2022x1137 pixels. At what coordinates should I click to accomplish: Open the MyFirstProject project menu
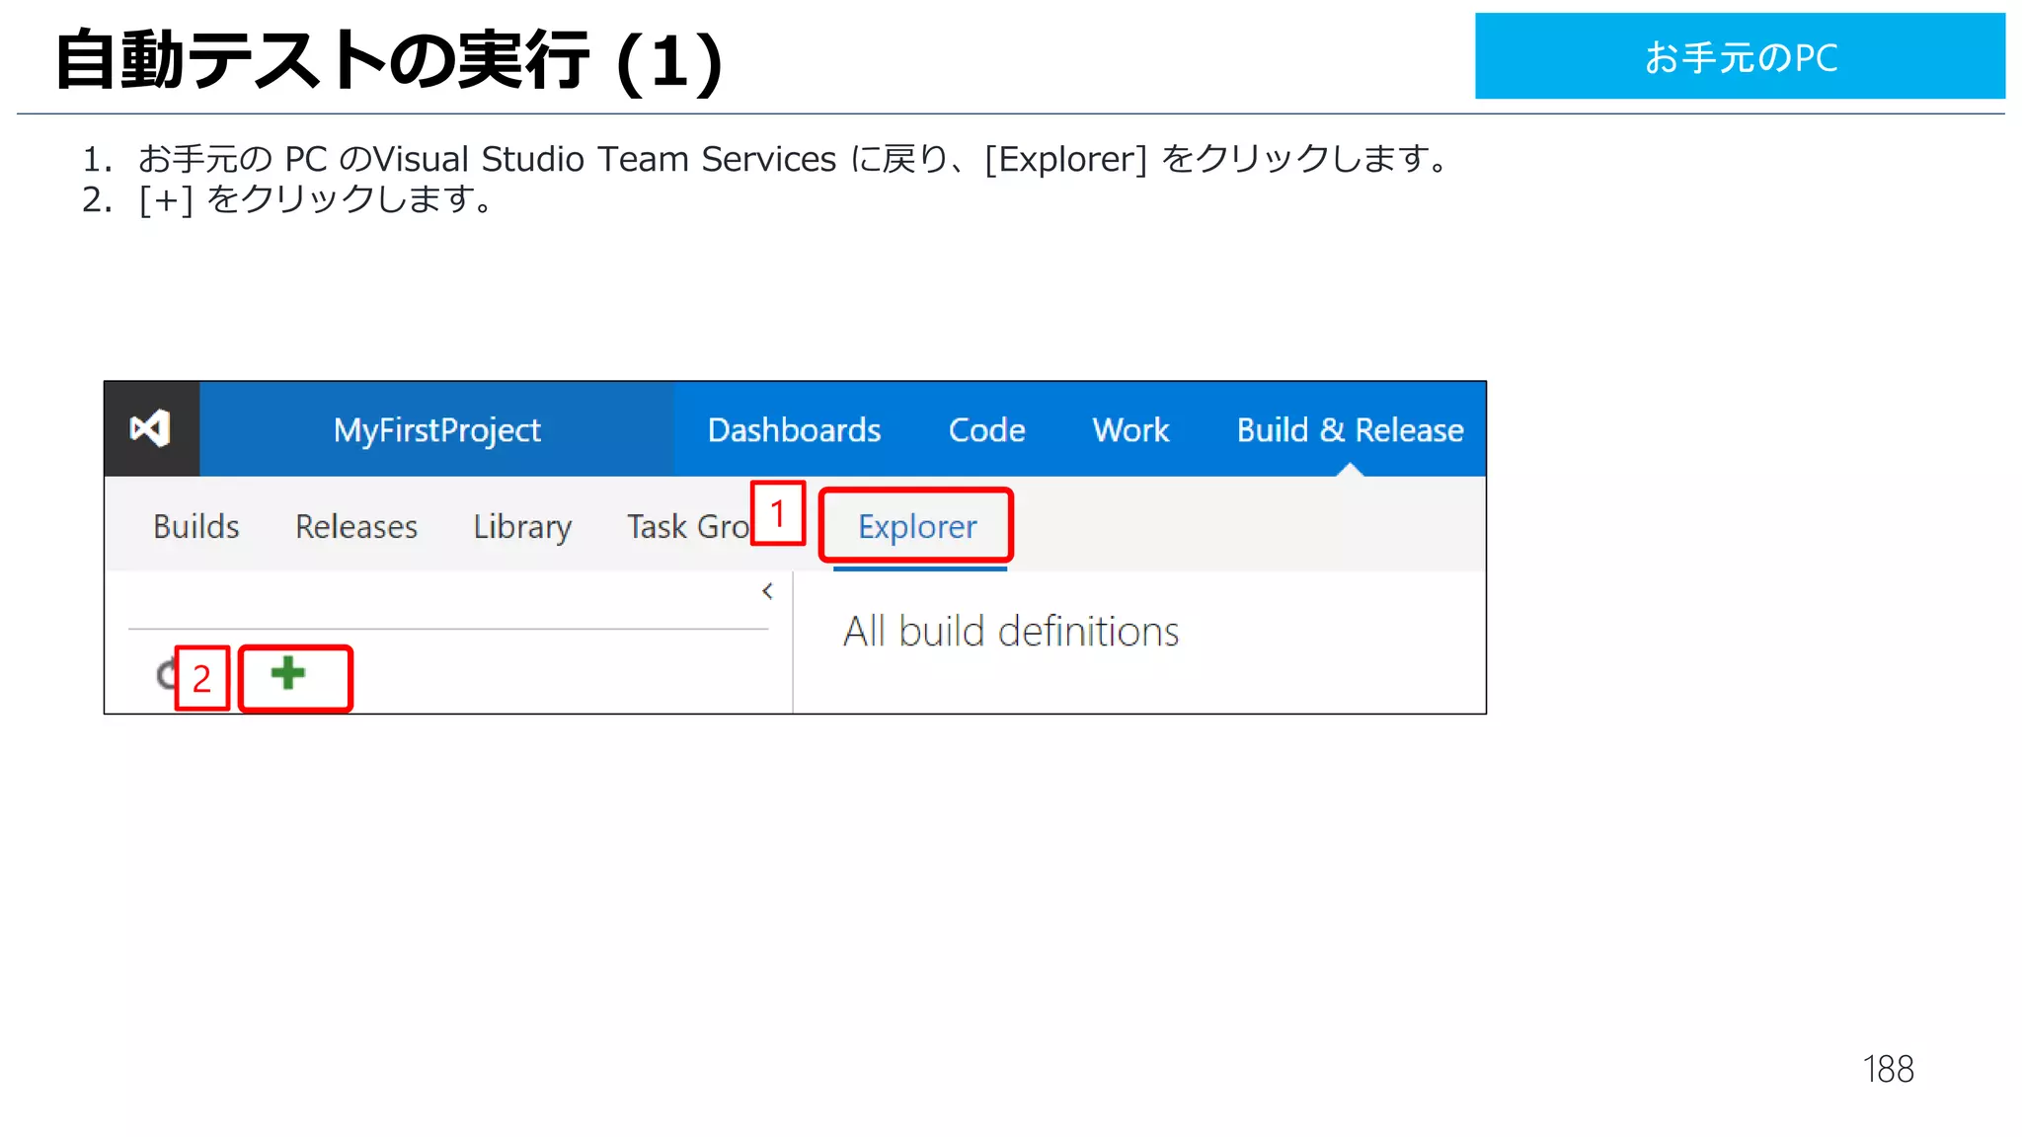click(x=436, y=430)
